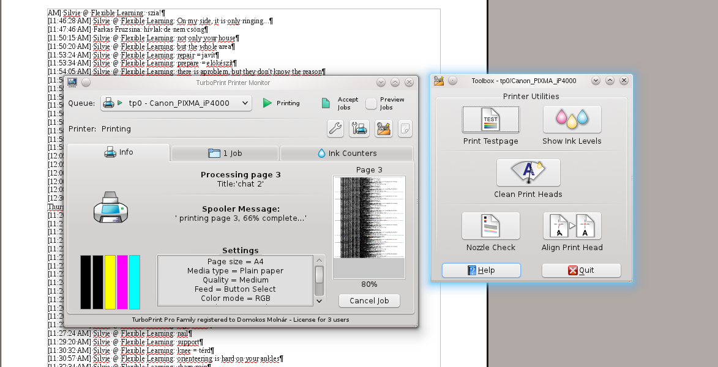Open the Printer Monitor window menu icon
The width and height of the screenshot is (718, 367).
tap(72, 83)
